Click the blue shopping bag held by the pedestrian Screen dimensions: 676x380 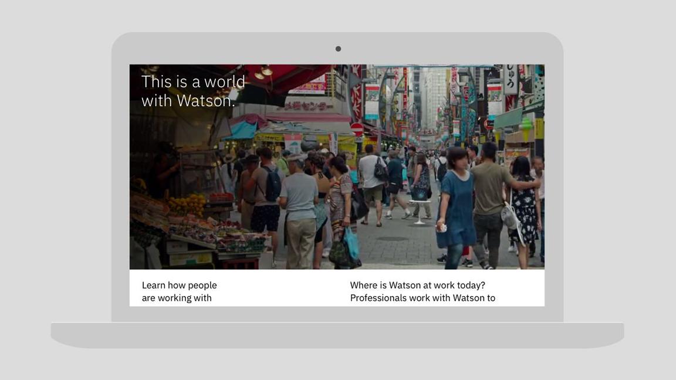[351, 242]
